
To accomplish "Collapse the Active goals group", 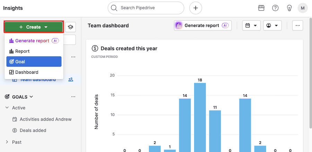I will pyautogui.click(x=7, y=108).
